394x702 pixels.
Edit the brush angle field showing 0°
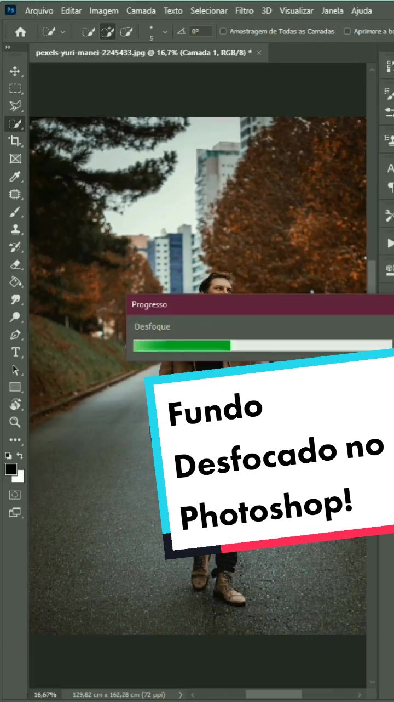click(x=201, y=32)
